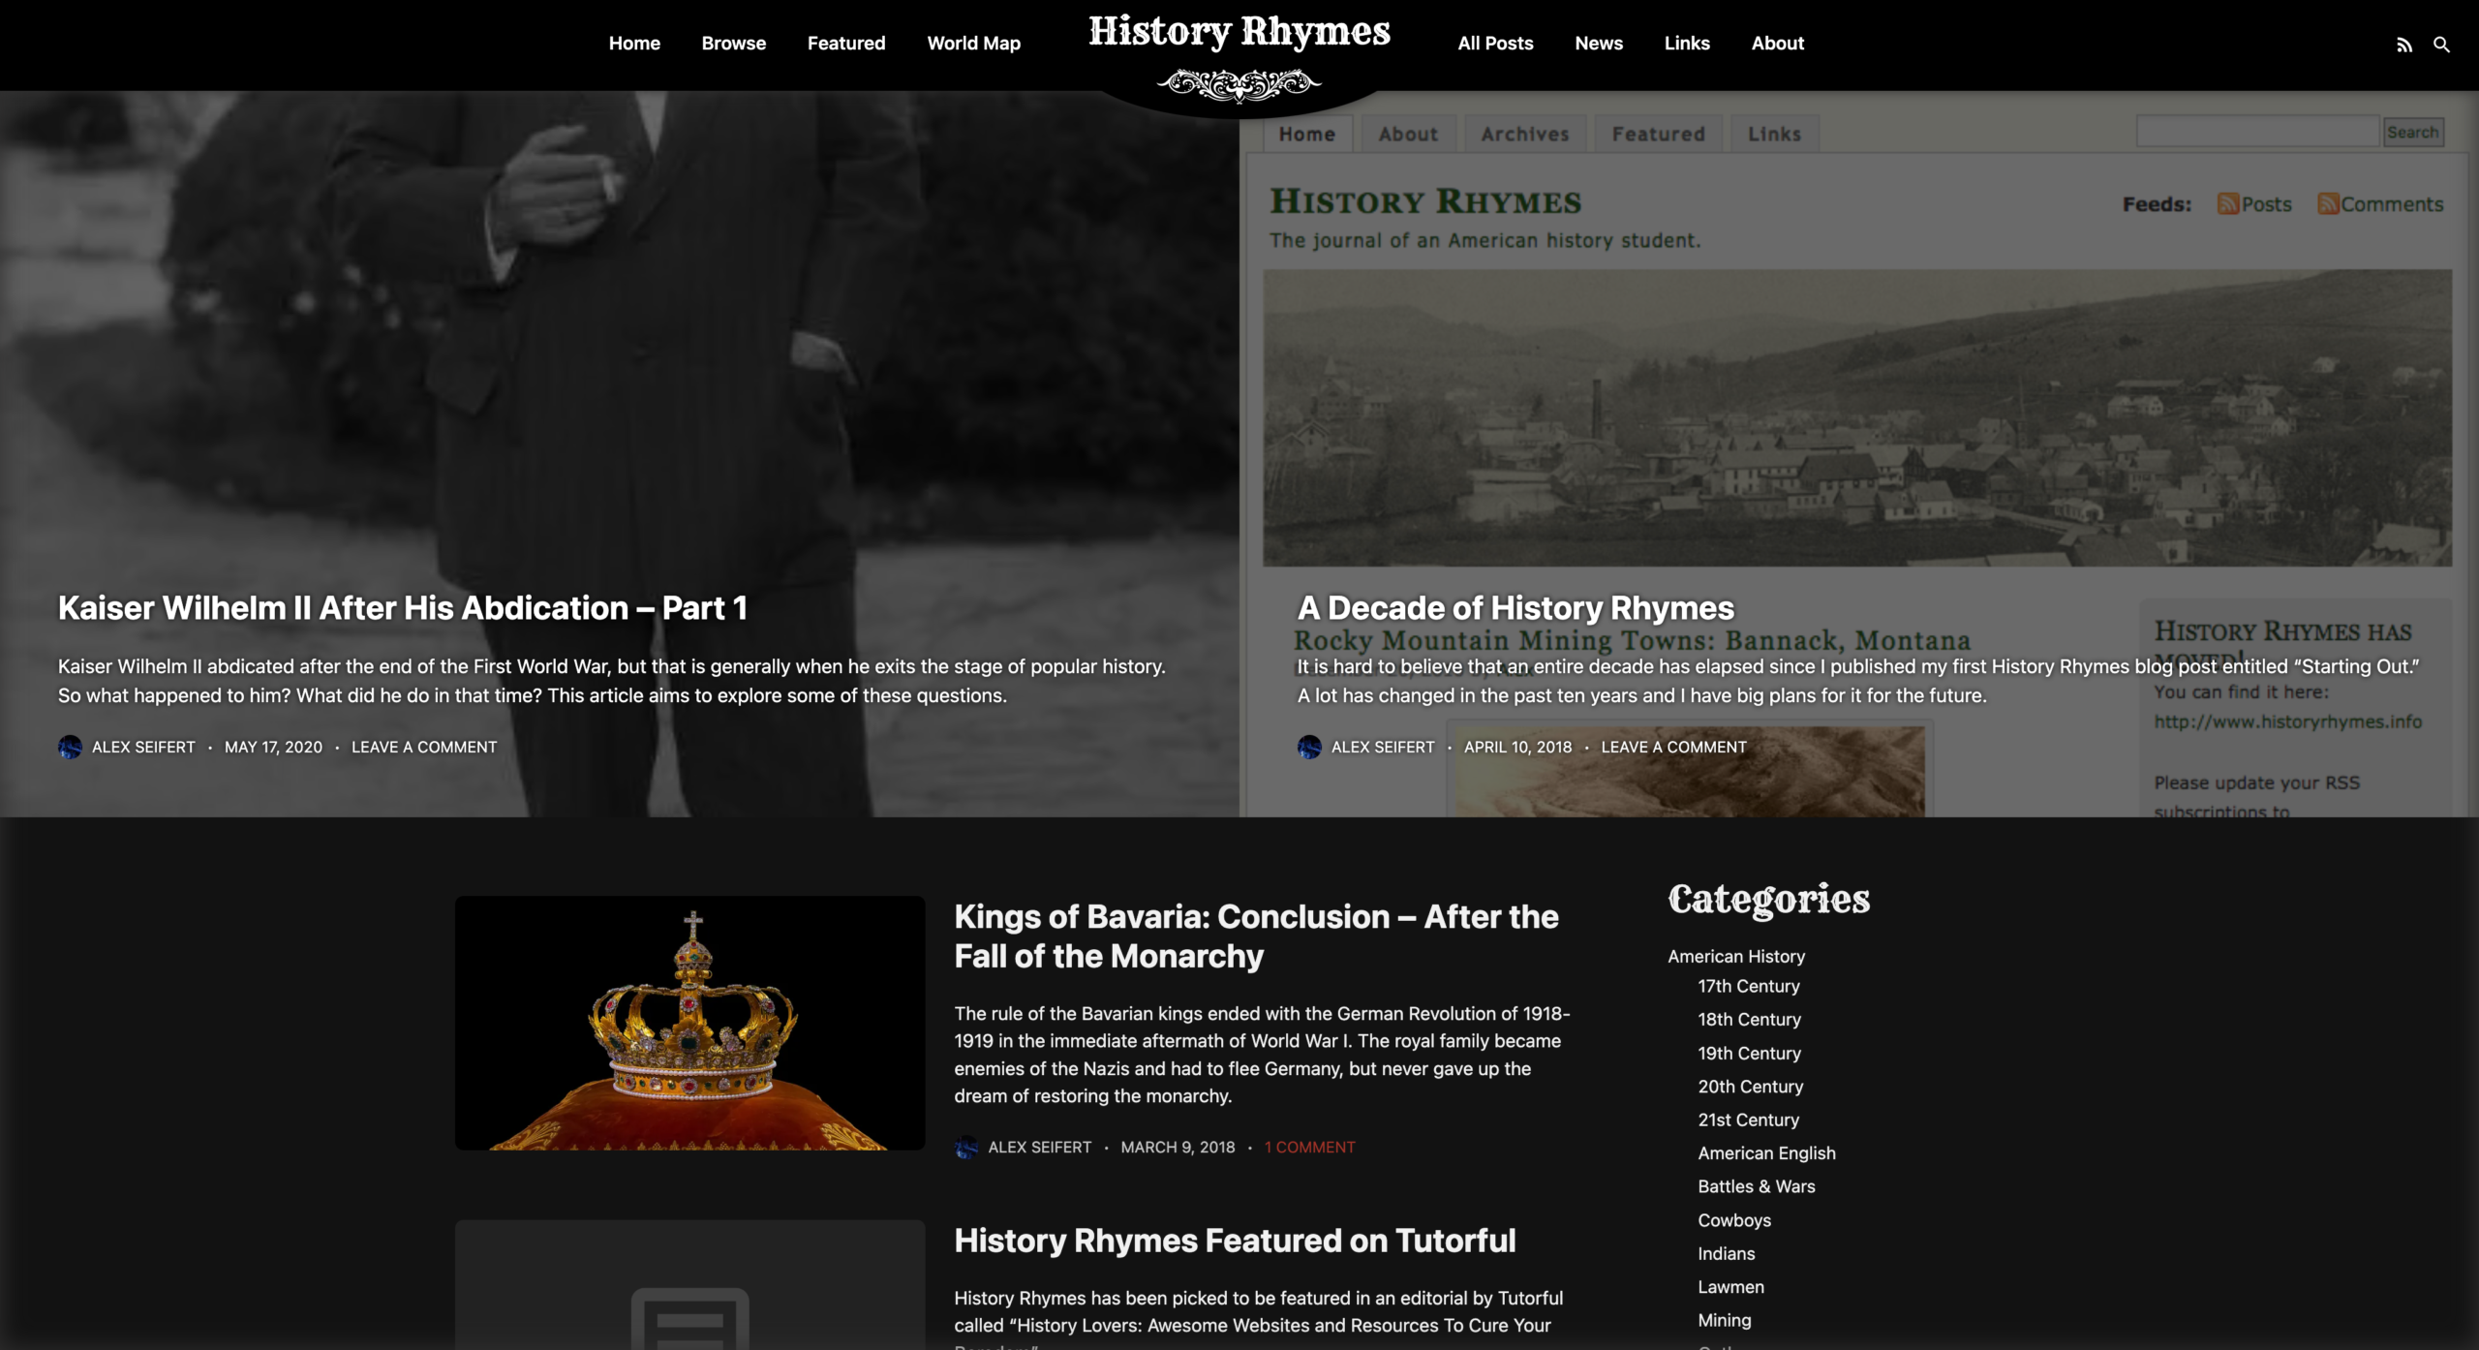Image resolution: width=2479 pixels, height=1350 pixels.
Task: Click the May 17, 2020 date
Action: [273, 748]
